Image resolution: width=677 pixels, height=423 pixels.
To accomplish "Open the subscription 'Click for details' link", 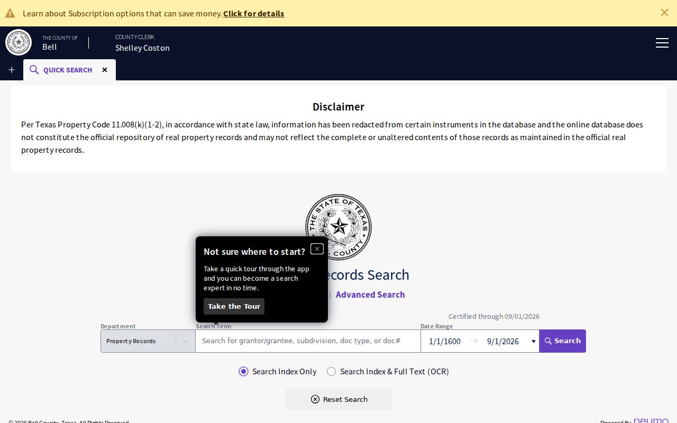I will coord(253,13).
